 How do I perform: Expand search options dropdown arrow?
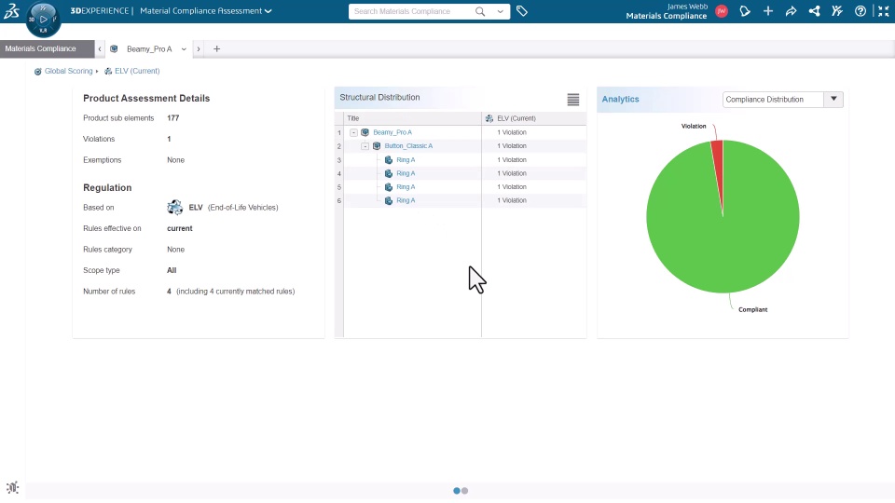point(500,11)
